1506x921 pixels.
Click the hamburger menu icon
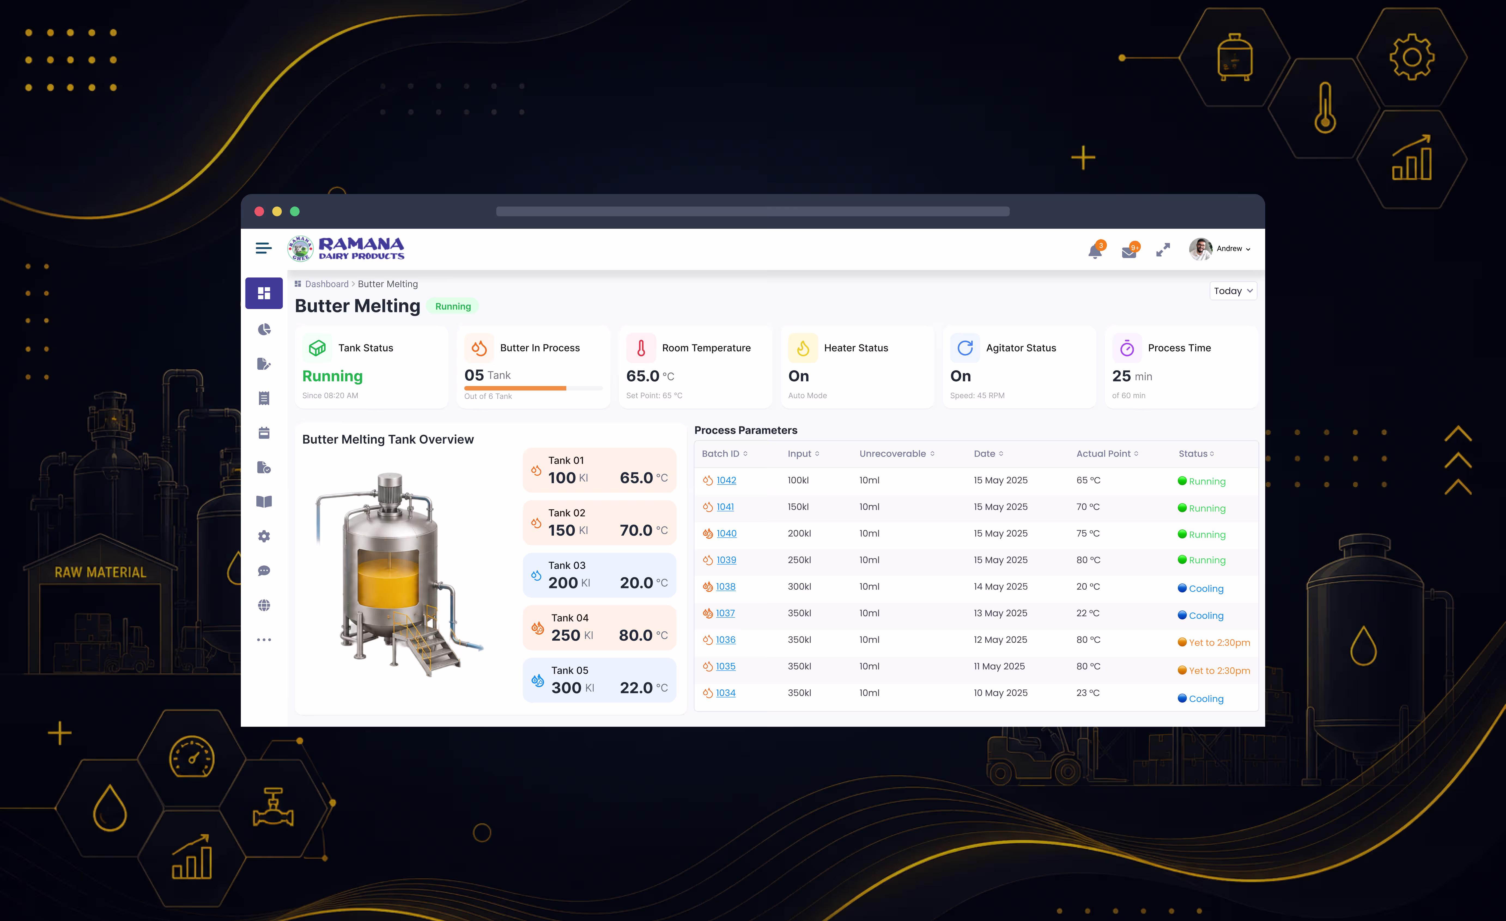click(x=263, y=248)
